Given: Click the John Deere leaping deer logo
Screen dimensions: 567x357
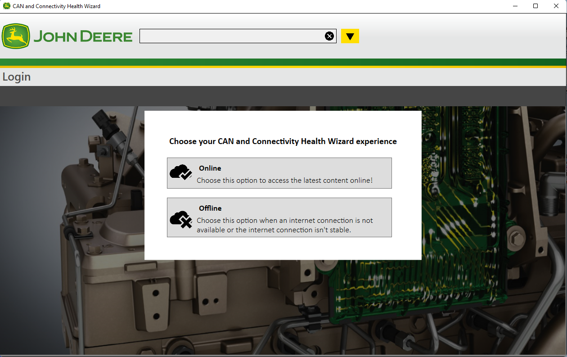Looking at the screenshot, I should click(x=16, y=36).
